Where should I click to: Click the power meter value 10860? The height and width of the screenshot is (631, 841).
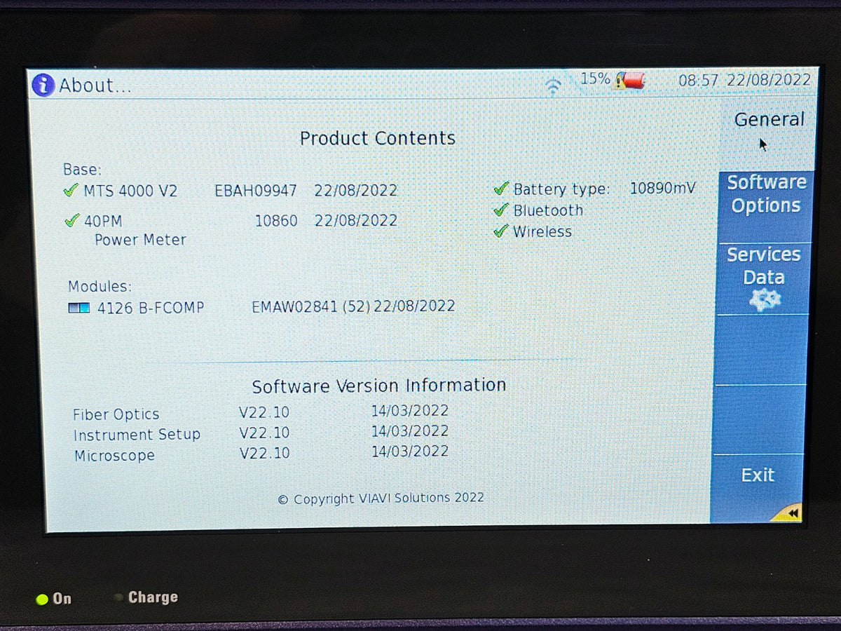coord(276,221)
